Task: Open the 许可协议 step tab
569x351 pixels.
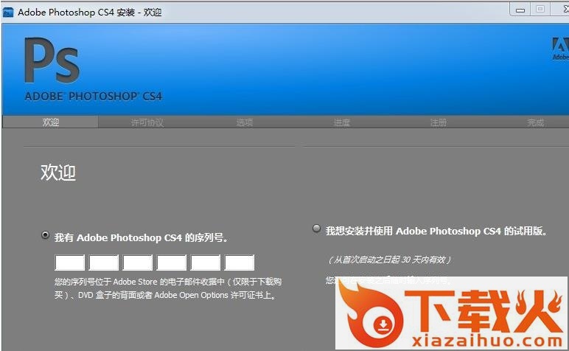Action: coord(147,122)
